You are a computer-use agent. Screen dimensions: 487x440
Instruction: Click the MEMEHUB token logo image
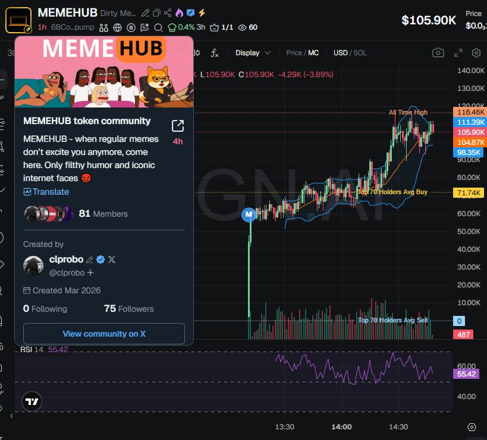[18, 20]
